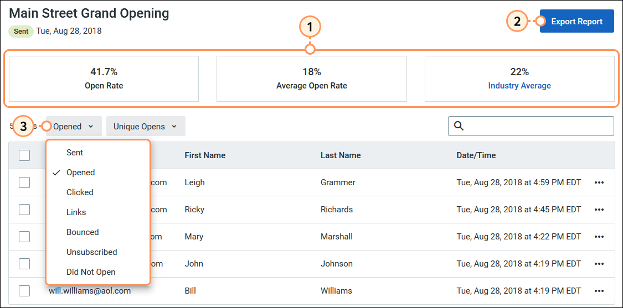The height and width of the screenshot is (308, 623).
Task: Click the Average Open Rate label
Action: coord(311,85)
